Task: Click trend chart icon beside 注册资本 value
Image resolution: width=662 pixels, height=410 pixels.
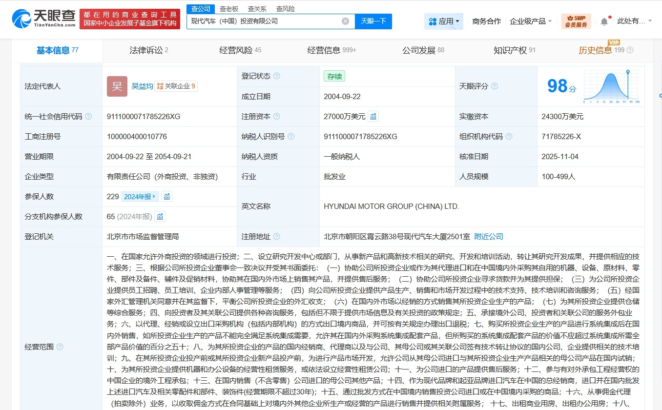Action: (372, 116)
